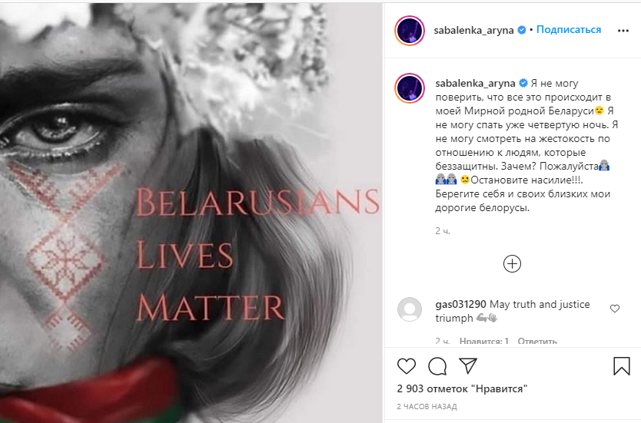Viewport: 641px width, 423px height.
Task: Share the post with paper plane icon
Action: [467, 366]
